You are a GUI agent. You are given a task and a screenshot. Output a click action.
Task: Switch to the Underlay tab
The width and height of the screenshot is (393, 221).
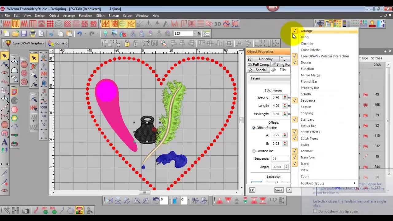click(x=266, y=59)
